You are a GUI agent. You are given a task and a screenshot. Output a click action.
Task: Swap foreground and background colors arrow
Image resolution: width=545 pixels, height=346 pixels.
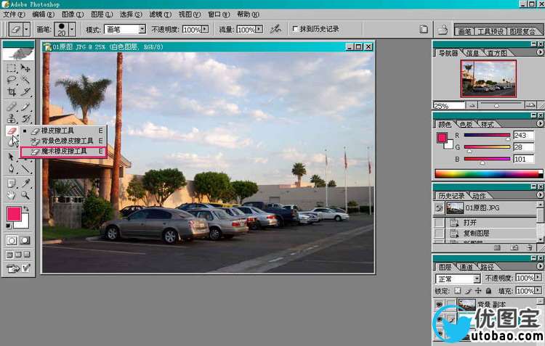tap(26, 209)
